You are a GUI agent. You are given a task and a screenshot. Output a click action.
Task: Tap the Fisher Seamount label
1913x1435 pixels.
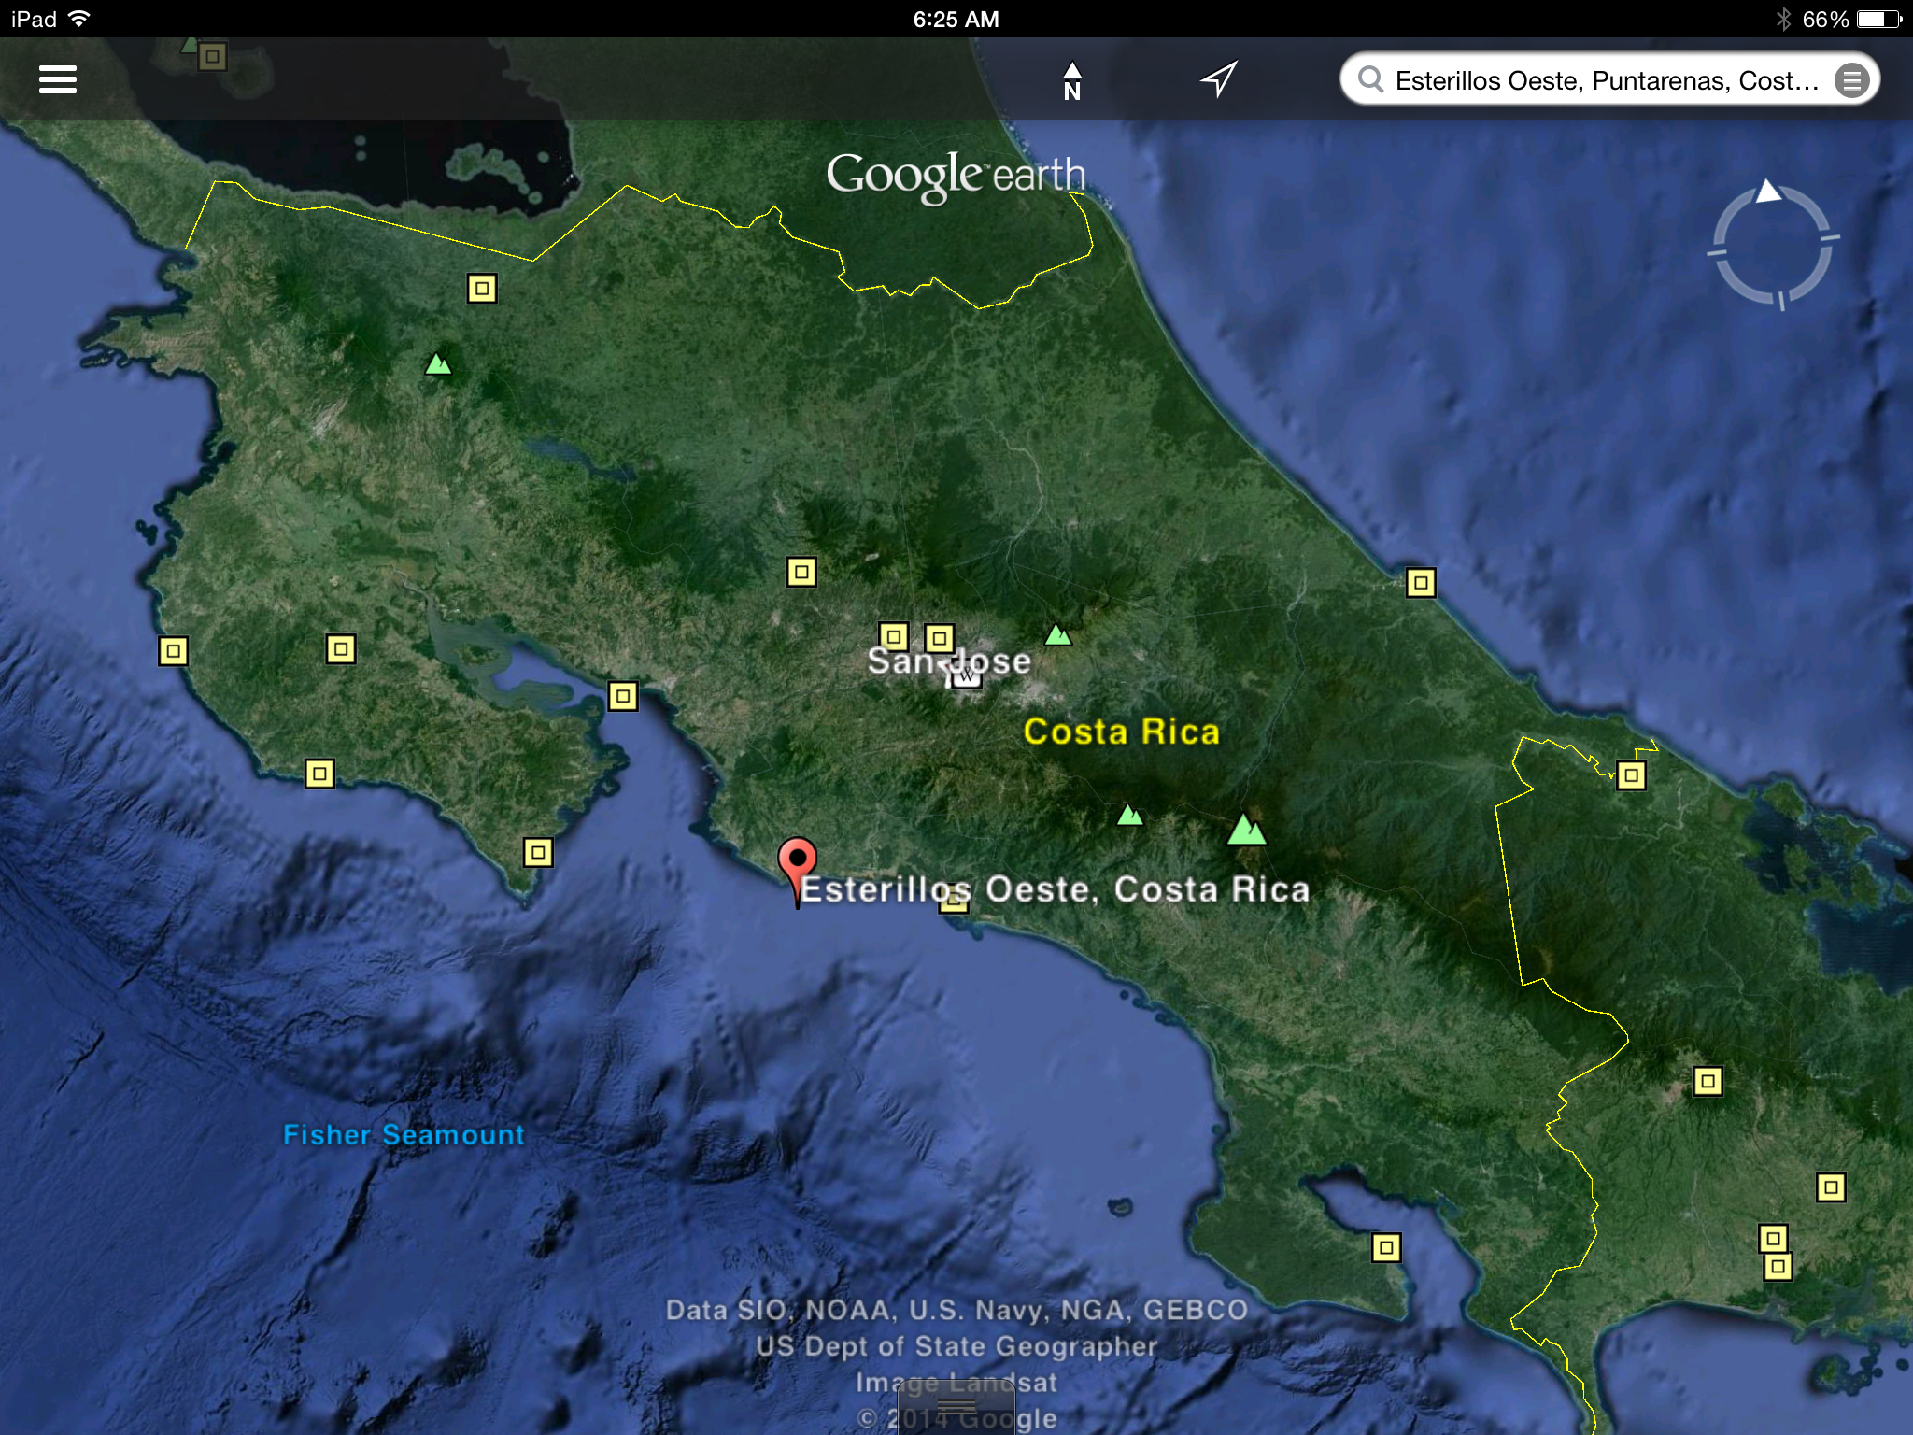coord(404,1134)
